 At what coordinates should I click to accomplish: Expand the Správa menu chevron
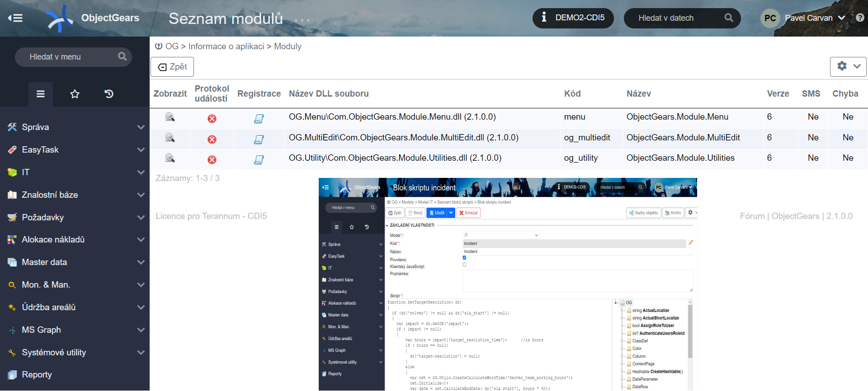point(141,127)
